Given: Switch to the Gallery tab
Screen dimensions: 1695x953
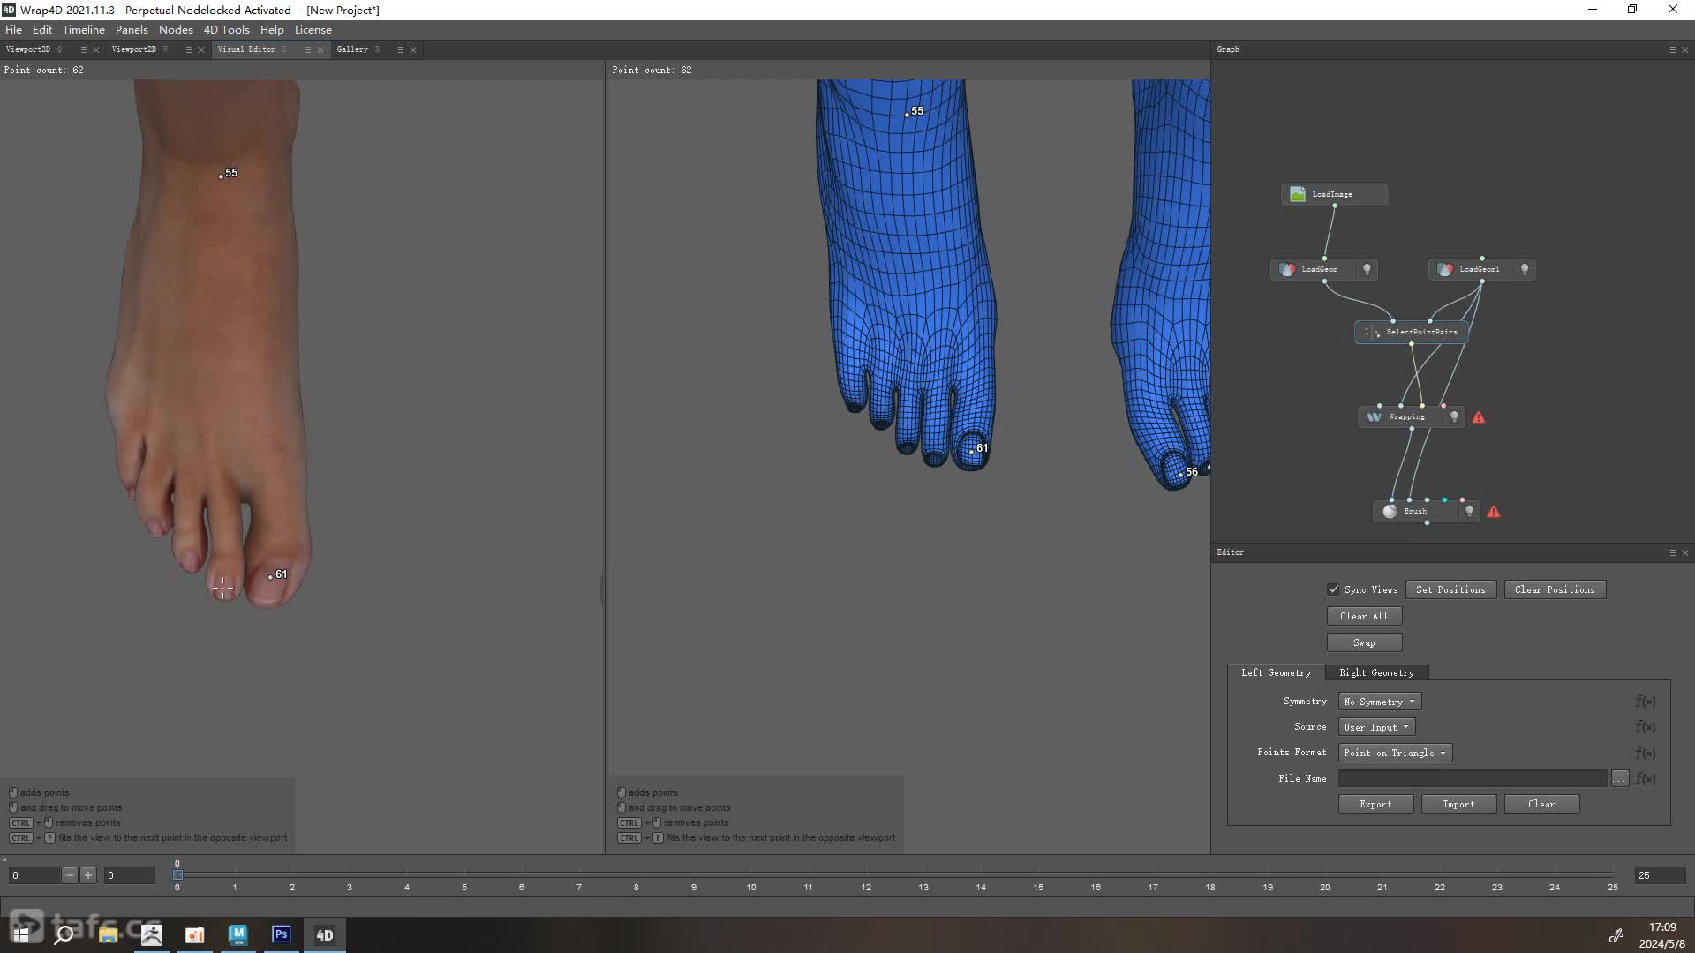Looking at the screenshot, I should [x=352, y=49].
